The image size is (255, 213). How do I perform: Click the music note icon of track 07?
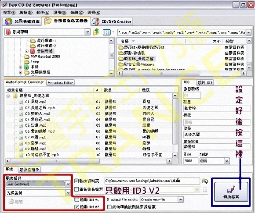(21, 138)
